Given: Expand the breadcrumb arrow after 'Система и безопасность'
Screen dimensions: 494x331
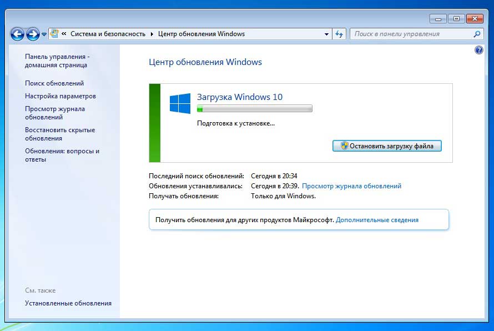Looking at the screenshot, I should (x=152, y=34).
